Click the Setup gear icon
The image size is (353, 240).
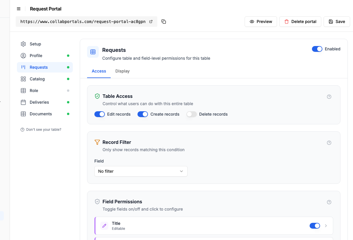pos(23,44)
